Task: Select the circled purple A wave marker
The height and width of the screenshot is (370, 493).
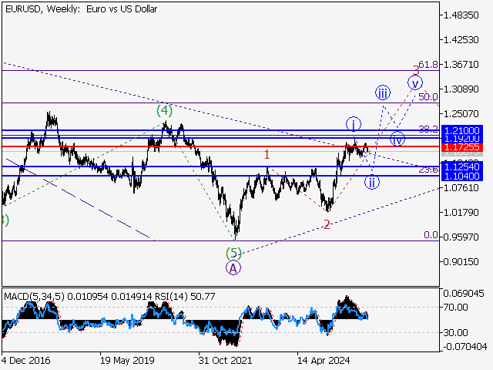Action: tap(233, 267)
